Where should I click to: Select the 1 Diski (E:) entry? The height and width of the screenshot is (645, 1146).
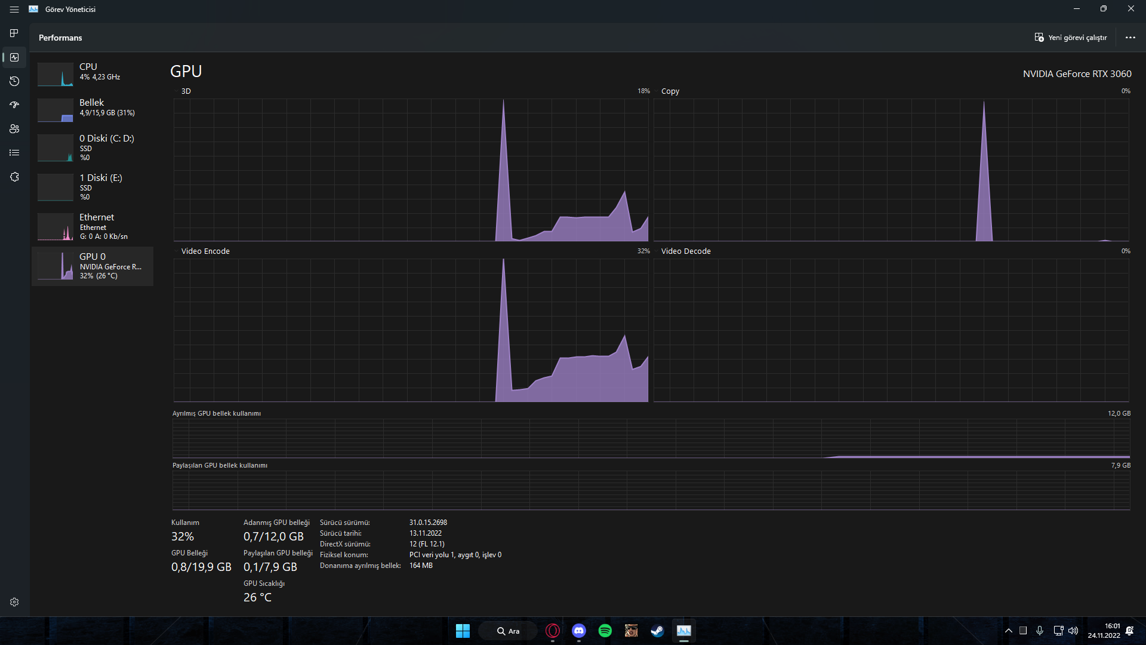[x=93, y=187]
